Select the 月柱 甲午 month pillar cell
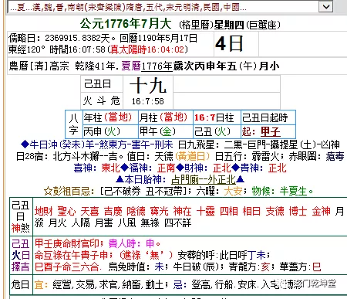The width and height of the screenshot is (347, 299). [166, 124]
